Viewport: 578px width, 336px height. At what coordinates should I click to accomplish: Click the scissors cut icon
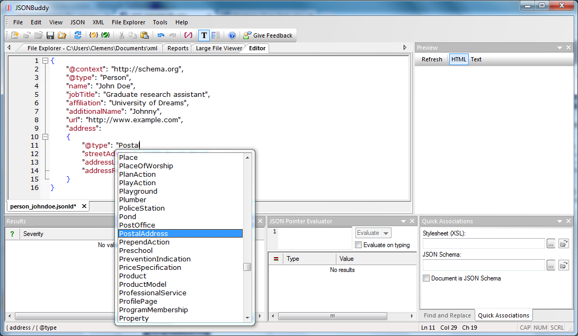[x=121, y=35]
